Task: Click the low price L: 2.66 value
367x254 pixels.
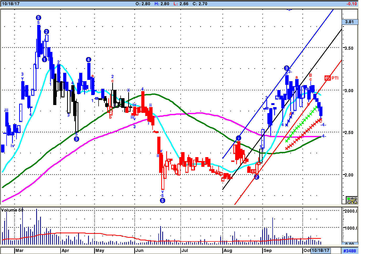Action: pos(181,4)
